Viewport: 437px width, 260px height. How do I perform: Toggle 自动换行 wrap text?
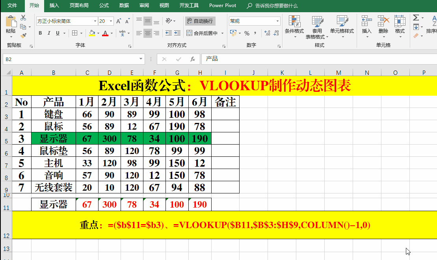tap(200, 21)
